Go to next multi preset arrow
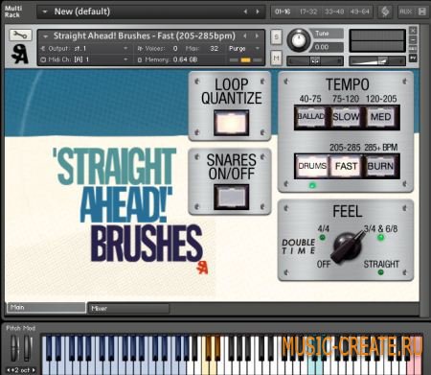Screen dimensions: 431x375 [x=258, y=12]
